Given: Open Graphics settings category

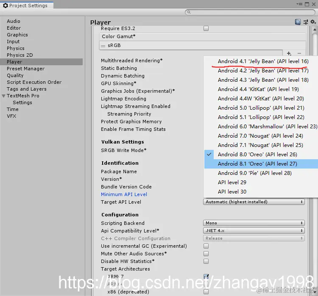Looking at the screenshot, I should coord(17,35).
